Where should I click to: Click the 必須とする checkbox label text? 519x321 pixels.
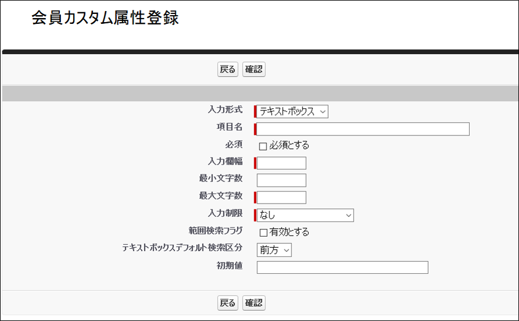pyautogui.click(x=289, y=145)
